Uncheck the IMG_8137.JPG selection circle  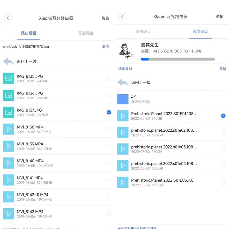tap(109, 112)
